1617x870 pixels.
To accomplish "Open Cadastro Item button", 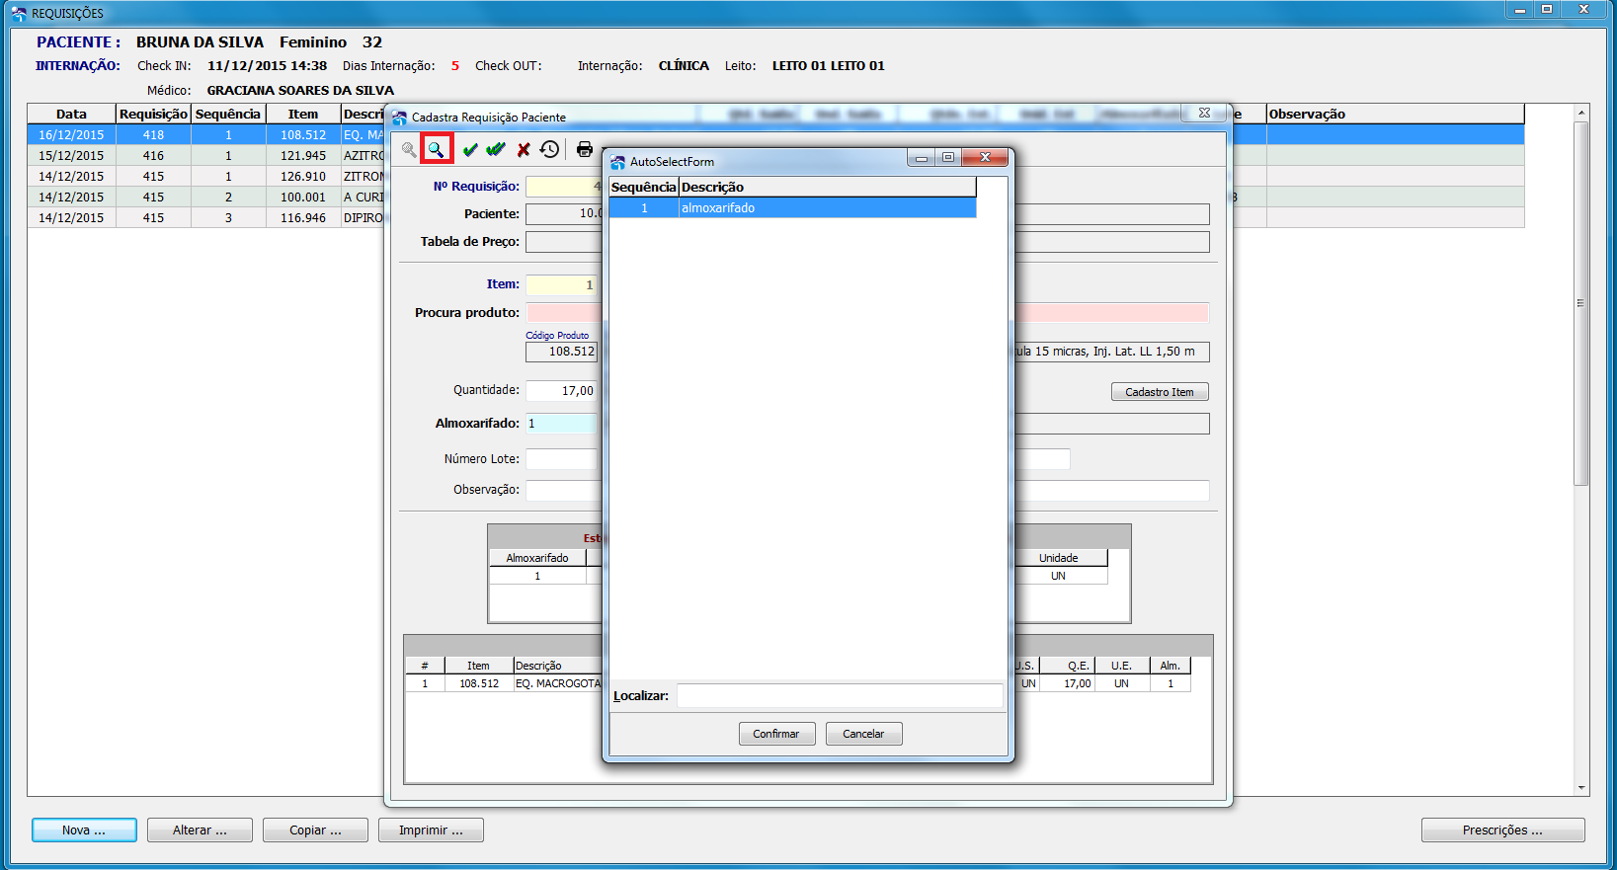I will (1160, 392).
